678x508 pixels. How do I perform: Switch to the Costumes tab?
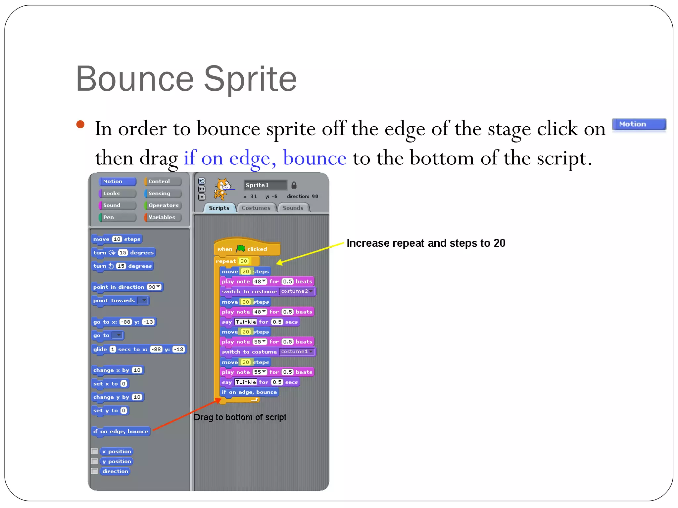click(256, 208)
